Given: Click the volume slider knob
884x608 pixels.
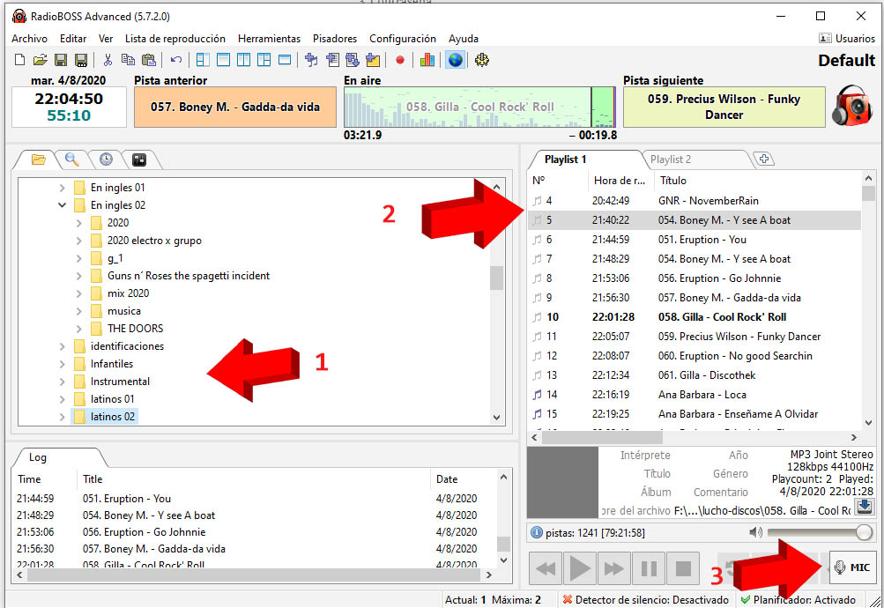Looking at the screenshot, I should coord(864,532).
